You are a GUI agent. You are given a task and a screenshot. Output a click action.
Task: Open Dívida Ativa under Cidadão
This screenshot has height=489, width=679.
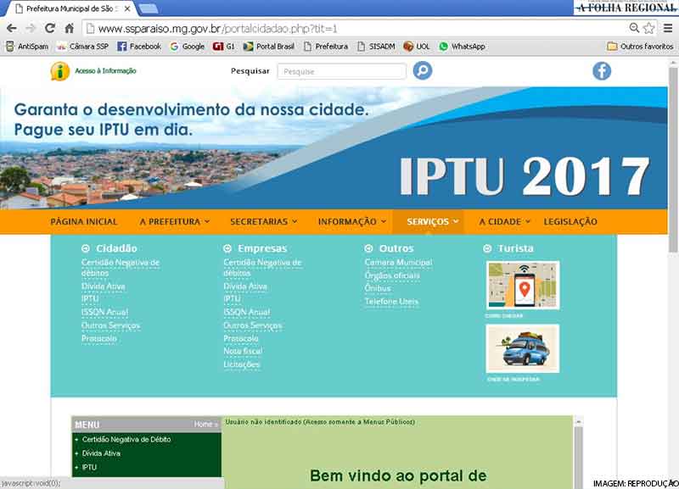(104, 286)
